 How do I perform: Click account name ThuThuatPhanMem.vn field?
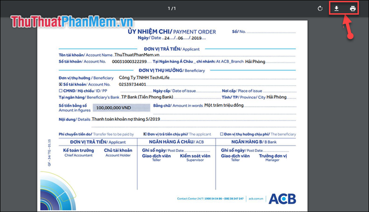(x=137, y=55)
